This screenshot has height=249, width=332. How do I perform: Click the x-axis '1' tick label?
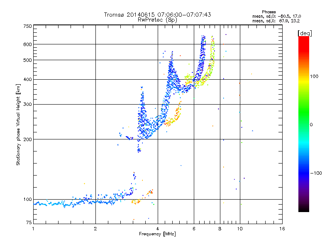(33, 229)
